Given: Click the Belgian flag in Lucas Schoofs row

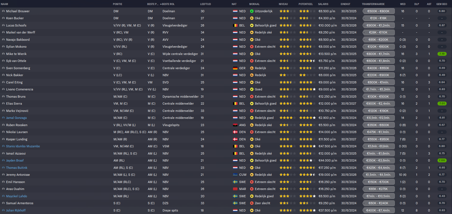Looking at the screenshot, I should 235,25.
